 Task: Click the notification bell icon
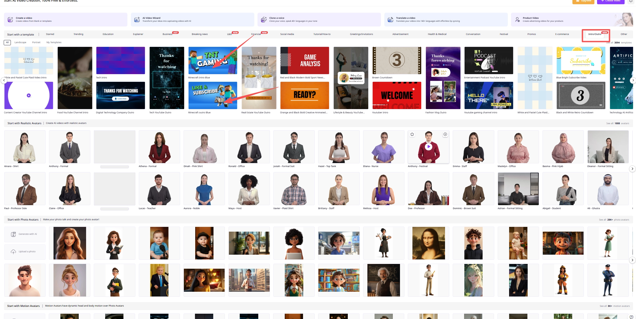(x=631, y=1)
